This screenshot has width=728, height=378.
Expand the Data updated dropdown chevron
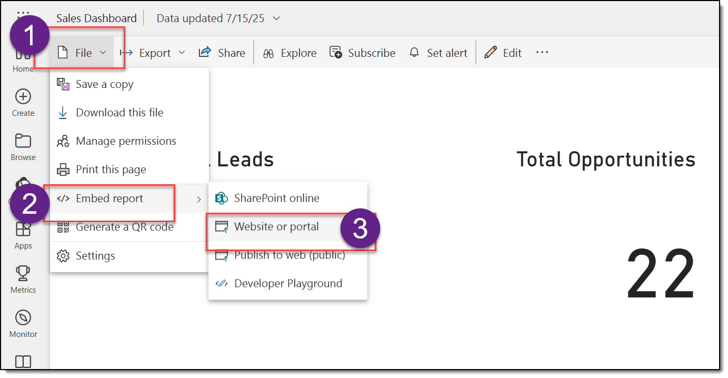pyautogui.click(x=276, y=18)
